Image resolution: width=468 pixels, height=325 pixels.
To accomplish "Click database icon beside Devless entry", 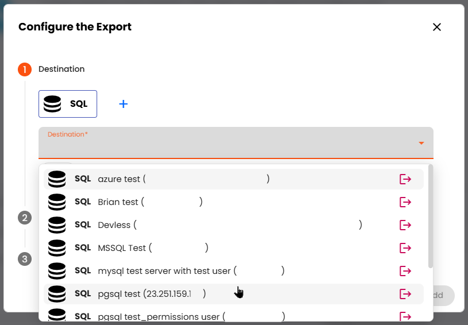I will tap(57, 225).
